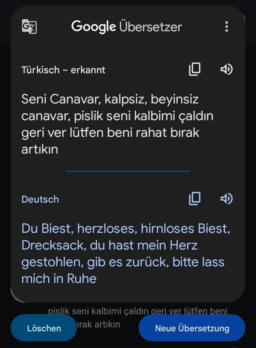Copy the German translation
The width and height of the screenshot is (256, 348).
tap(195, 199)
